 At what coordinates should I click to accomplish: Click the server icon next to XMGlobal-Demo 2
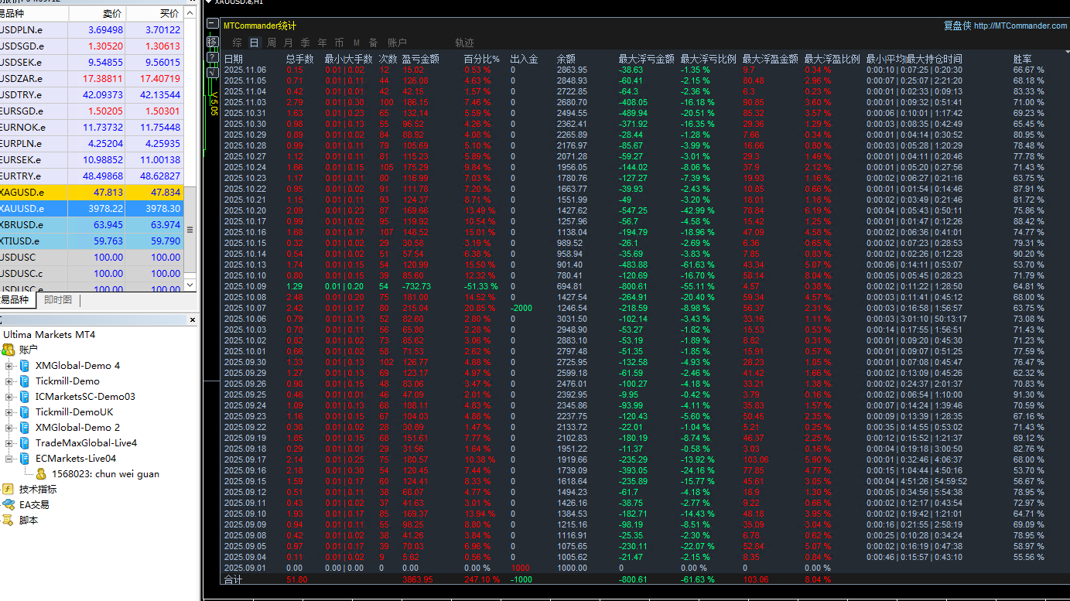click(25, 427)
